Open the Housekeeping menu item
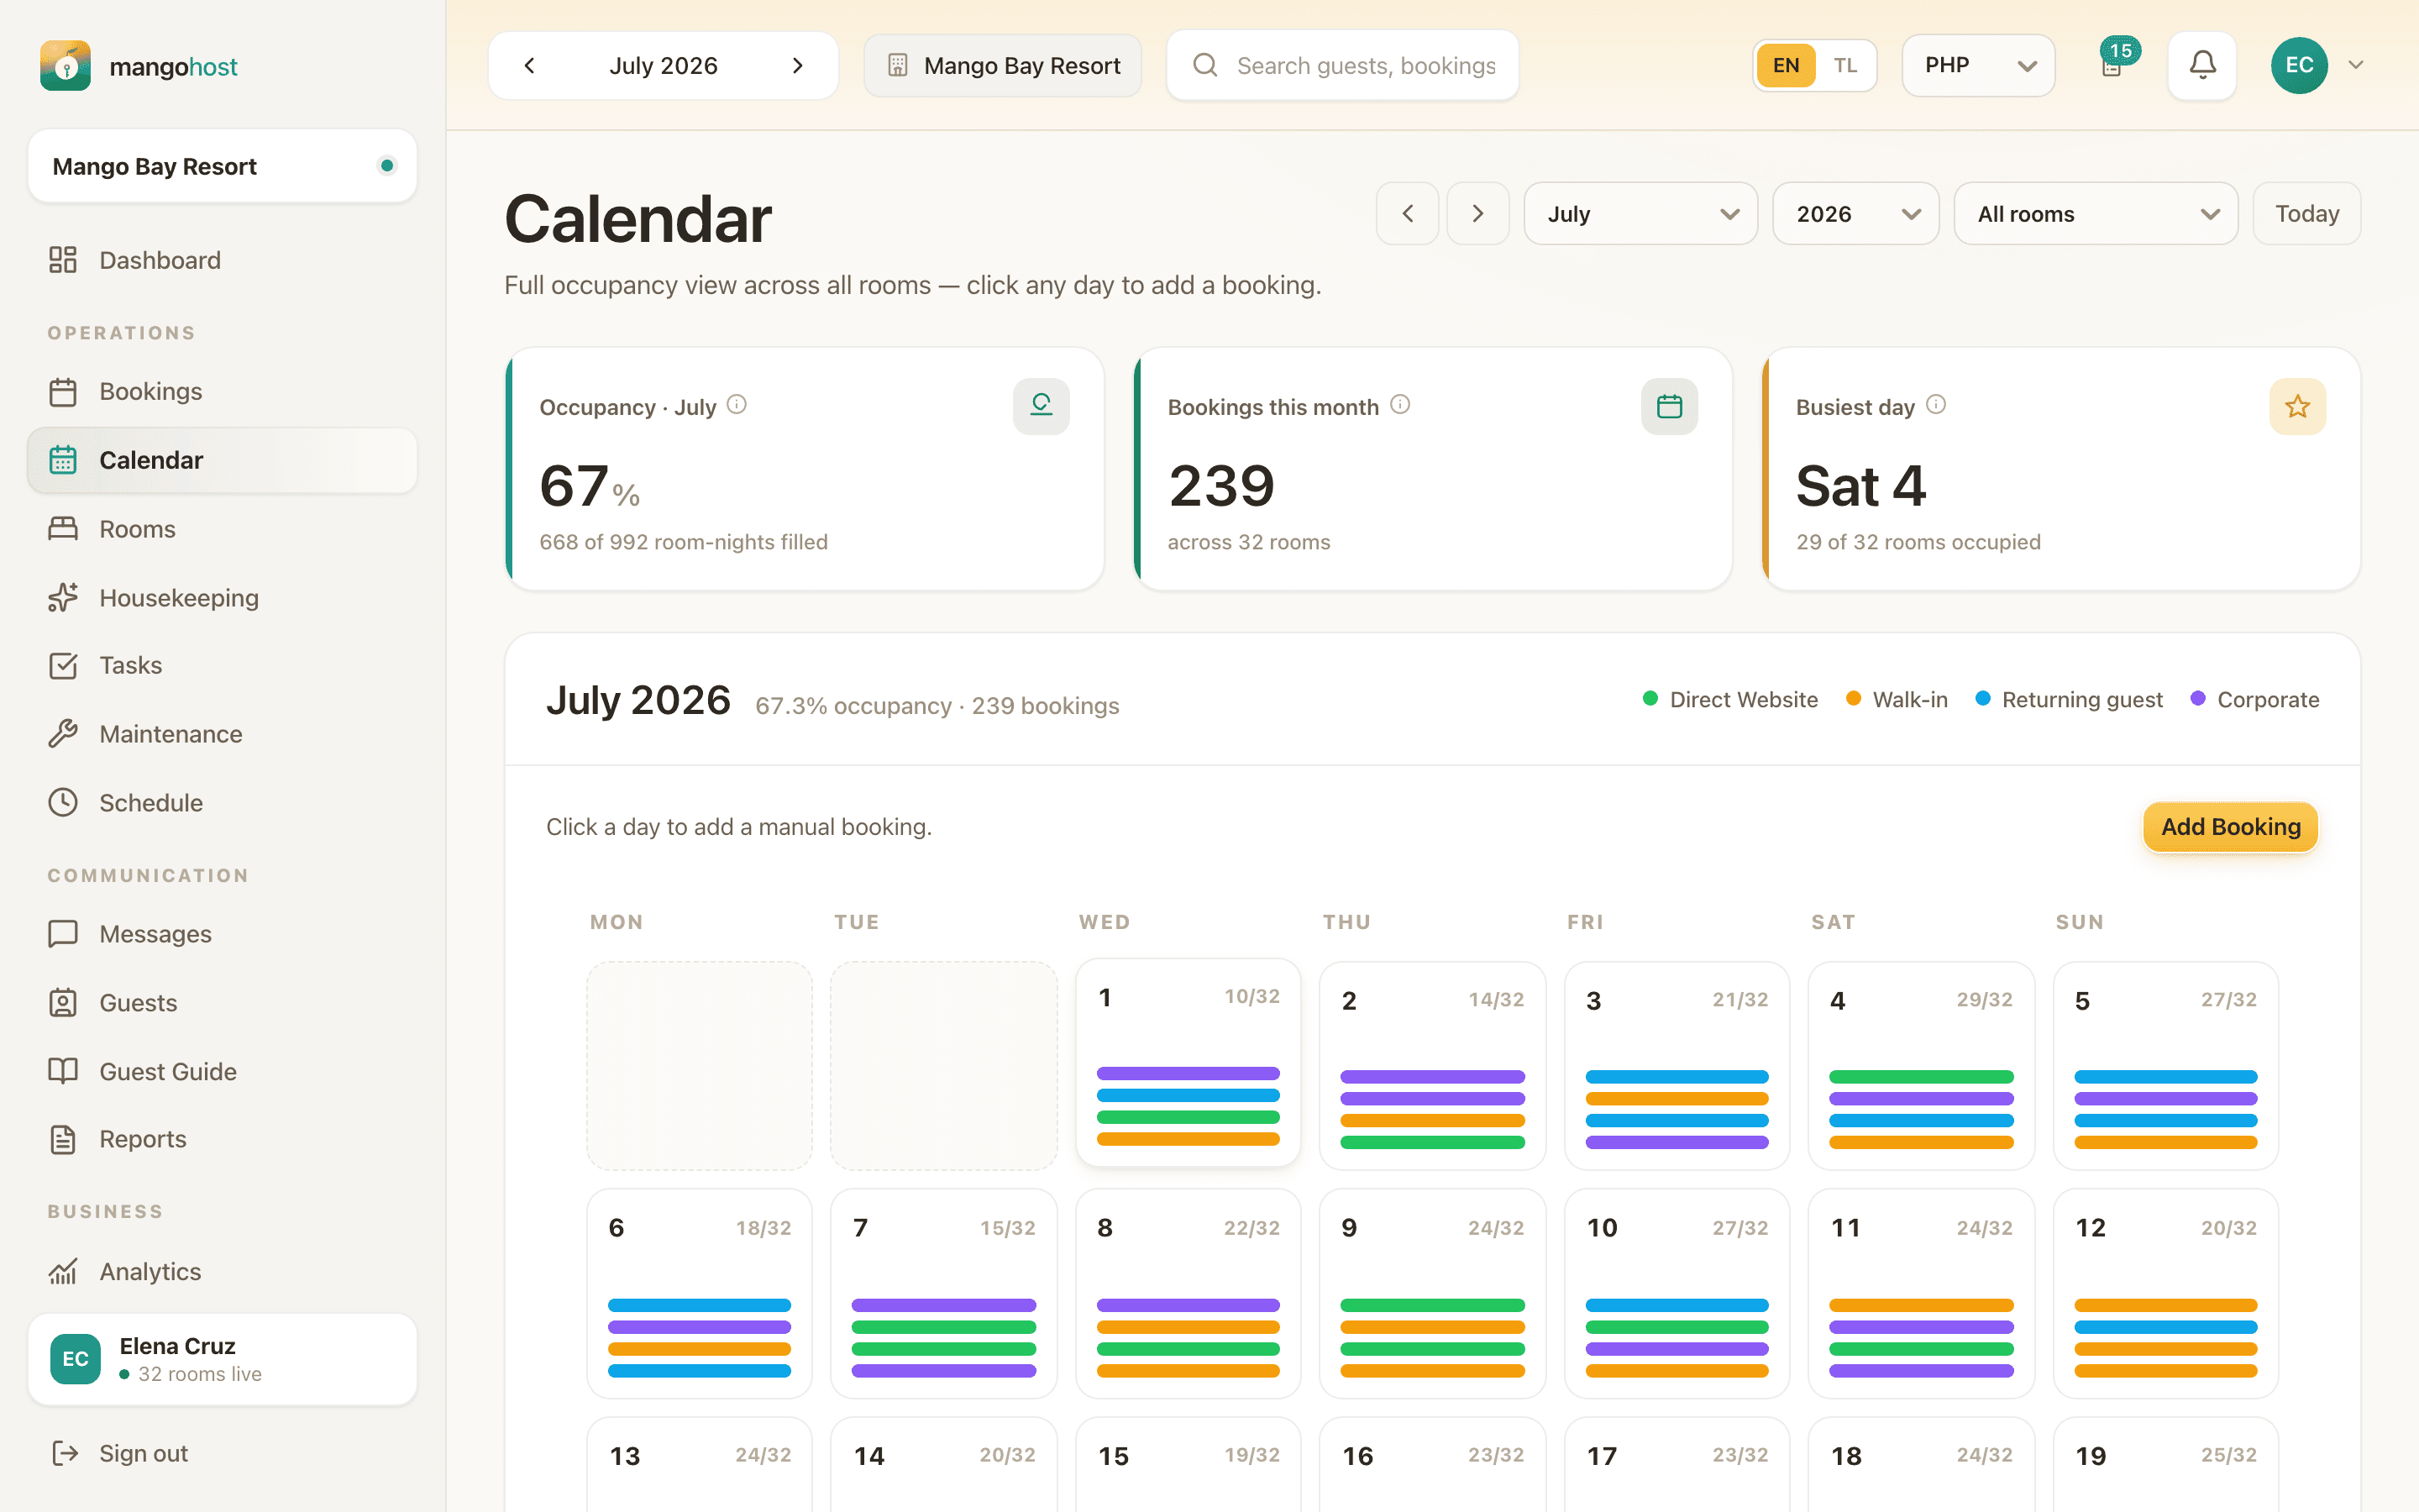Screen dimensions: 2419x1512 tap(222, 598)
